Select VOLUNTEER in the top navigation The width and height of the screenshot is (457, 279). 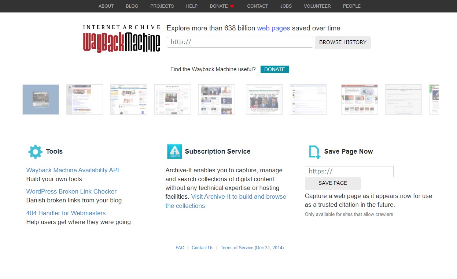317,6
